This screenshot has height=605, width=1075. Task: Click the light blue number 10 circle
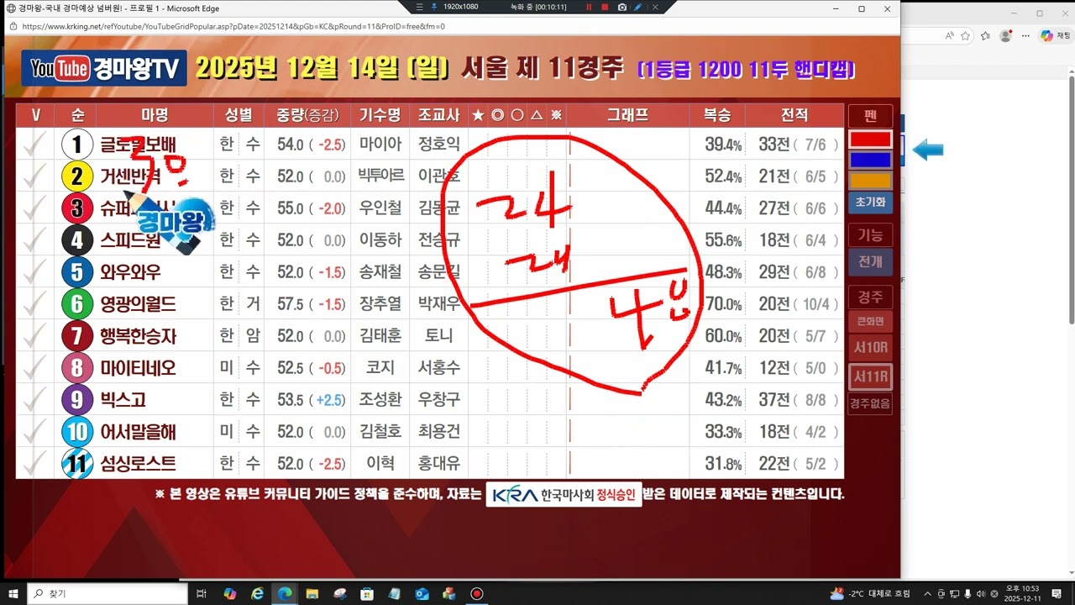tap(77, 432)
